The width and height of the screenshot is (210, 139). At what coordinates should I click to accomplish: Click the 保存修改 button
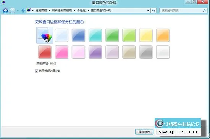tap(144, 132)
